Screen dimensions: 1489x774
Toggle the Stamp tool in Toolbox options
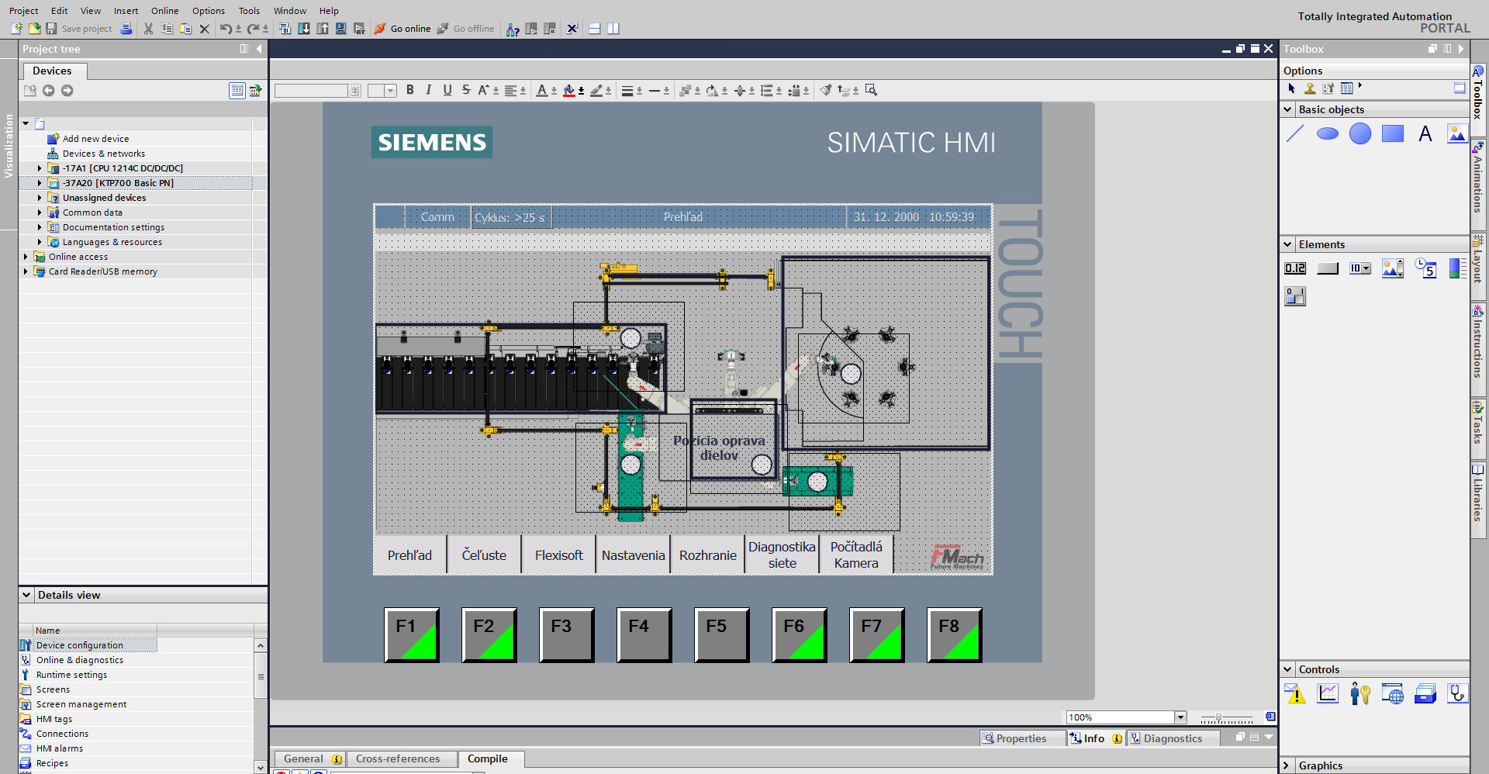click(x=1310, y=88)
